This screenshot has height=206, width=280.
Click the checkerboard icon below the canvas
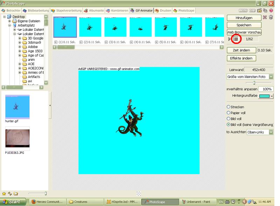click(139, 193)
